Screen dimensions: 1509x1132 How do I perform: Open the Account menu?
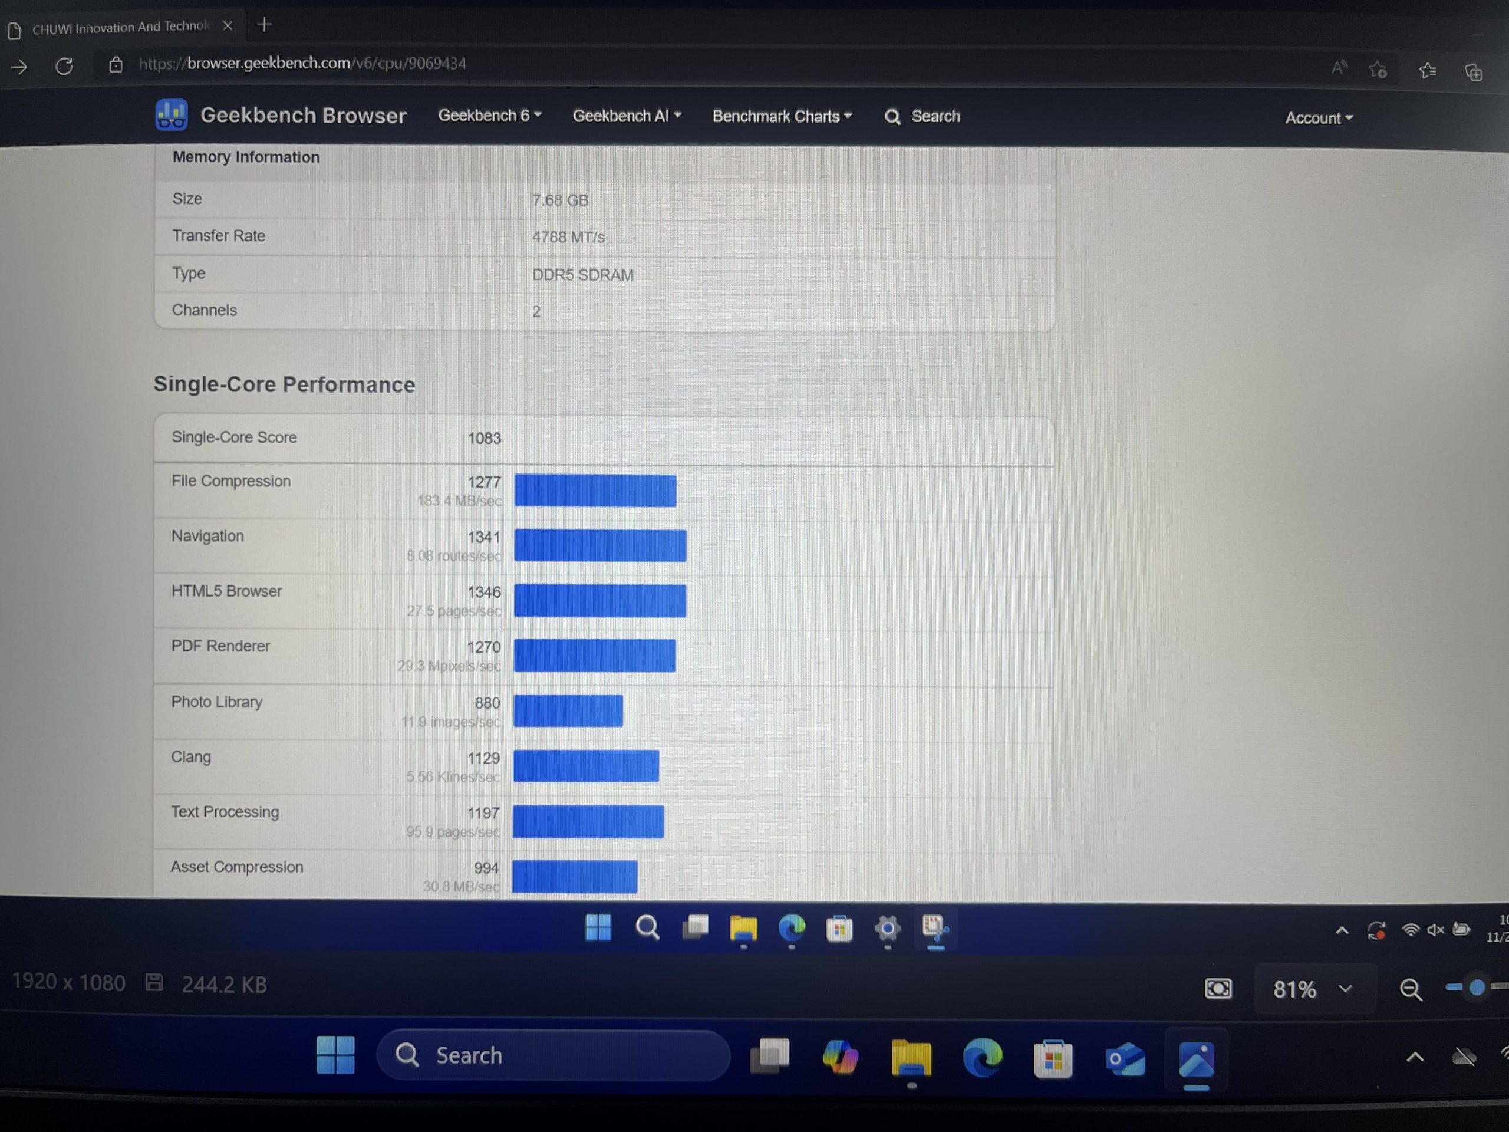pos(1318,118)
